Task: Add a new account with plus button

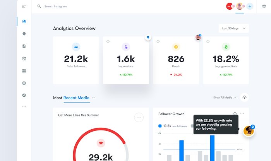Action: [x=250, y=7]
